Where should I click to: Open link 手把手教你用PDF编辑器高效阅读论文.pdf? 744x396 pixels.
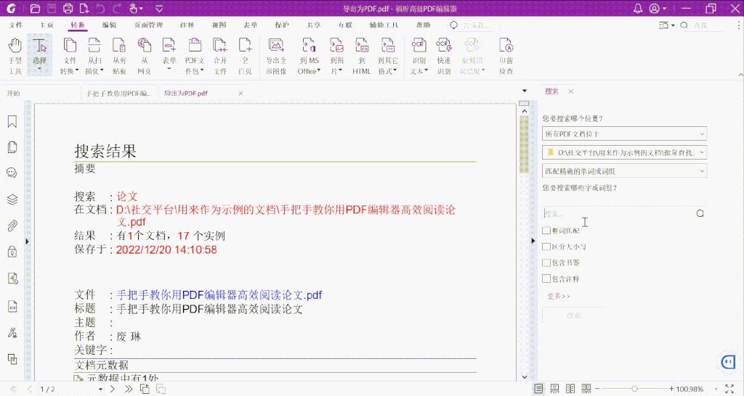(x=219, y=294)
